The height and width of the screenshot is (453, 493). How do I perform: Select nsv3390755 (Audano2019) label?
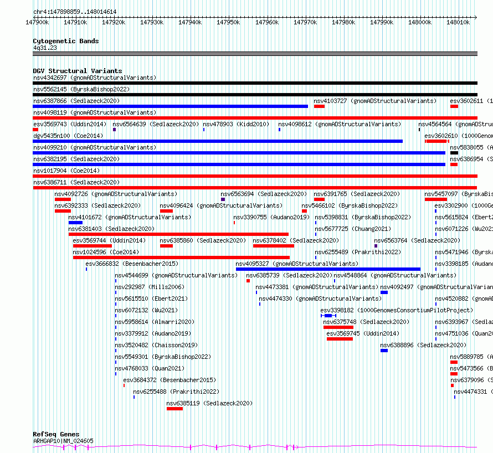tap(271, 217)
